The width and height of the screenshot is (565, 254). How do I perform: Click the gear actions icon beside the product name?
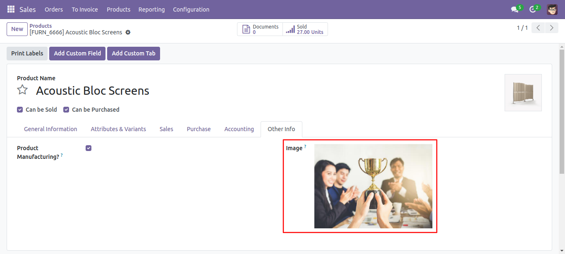pos(128,32)
